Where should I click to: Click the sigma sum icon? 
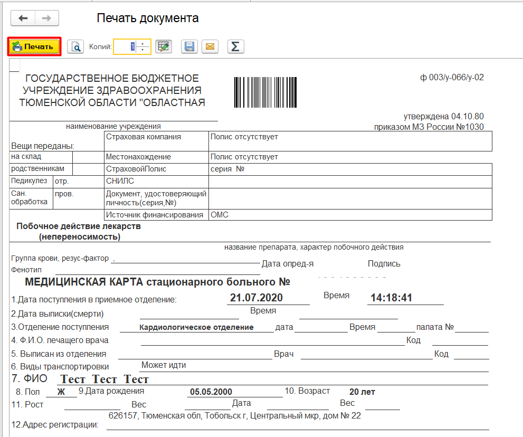point(235,46)
